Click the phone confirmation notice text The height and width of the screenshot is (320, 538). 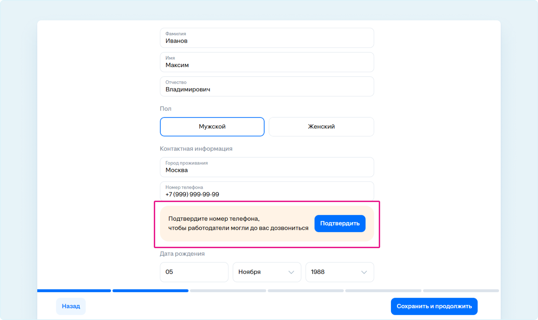click(238, 223)
